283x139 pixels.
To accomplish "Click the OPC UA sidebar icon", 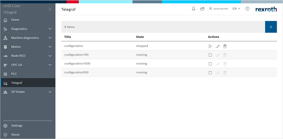I will pos(5,65).
